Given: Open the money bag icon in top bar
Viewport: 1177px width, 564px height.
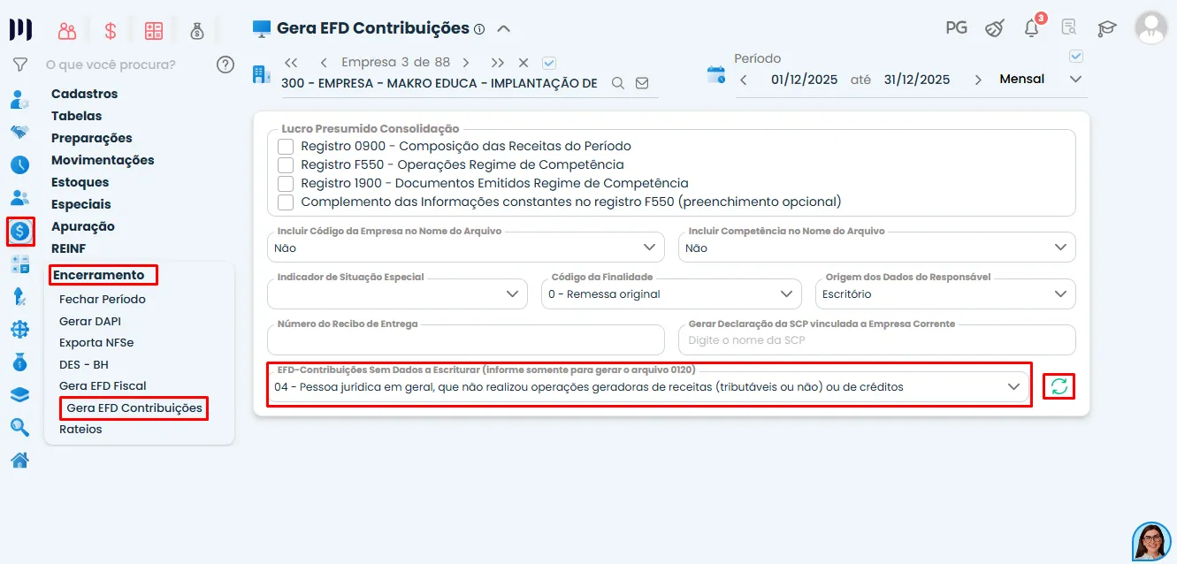Looking at the screenshot, I should pos(198,29).
